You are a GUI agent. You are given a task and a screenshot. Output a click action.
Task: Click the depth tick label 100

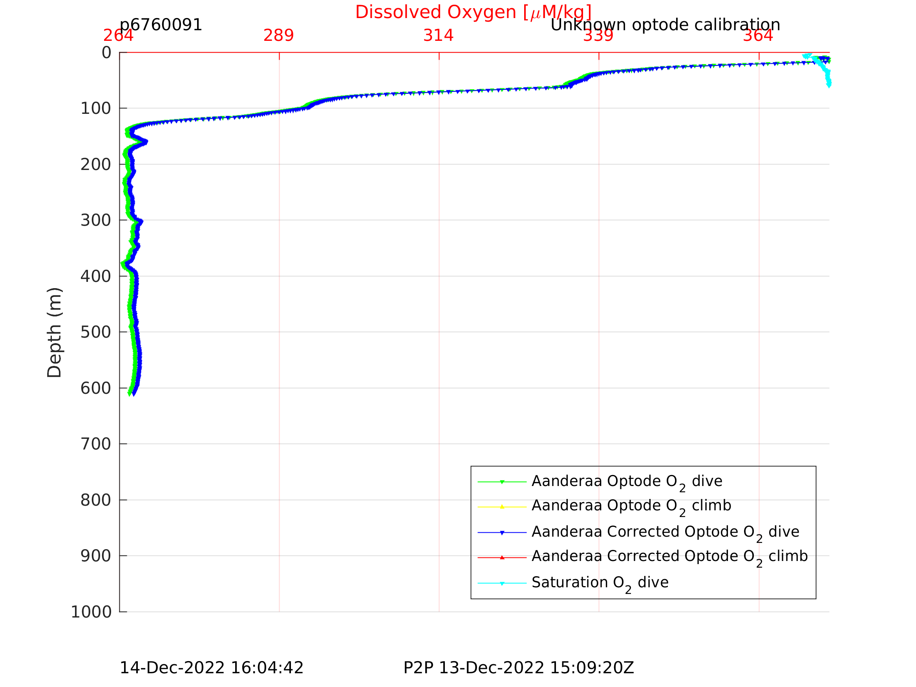click(96, 108)
